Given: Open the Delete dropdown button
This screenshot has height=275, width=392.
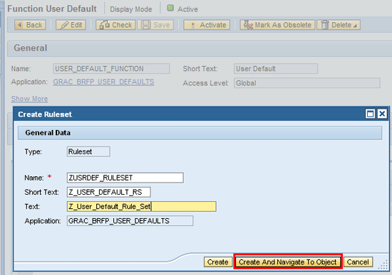Looking at the screenshot, I should (x=339, y=25).
